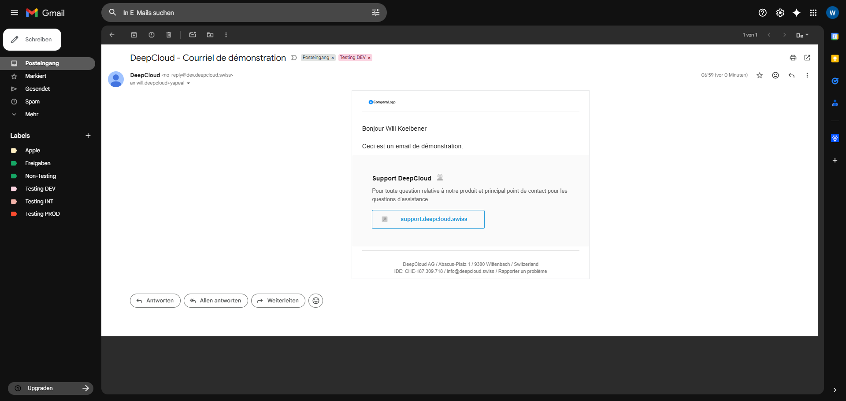Star the DeepCloud email
This screenshot has height=401, width=846.
pos(760,75)
